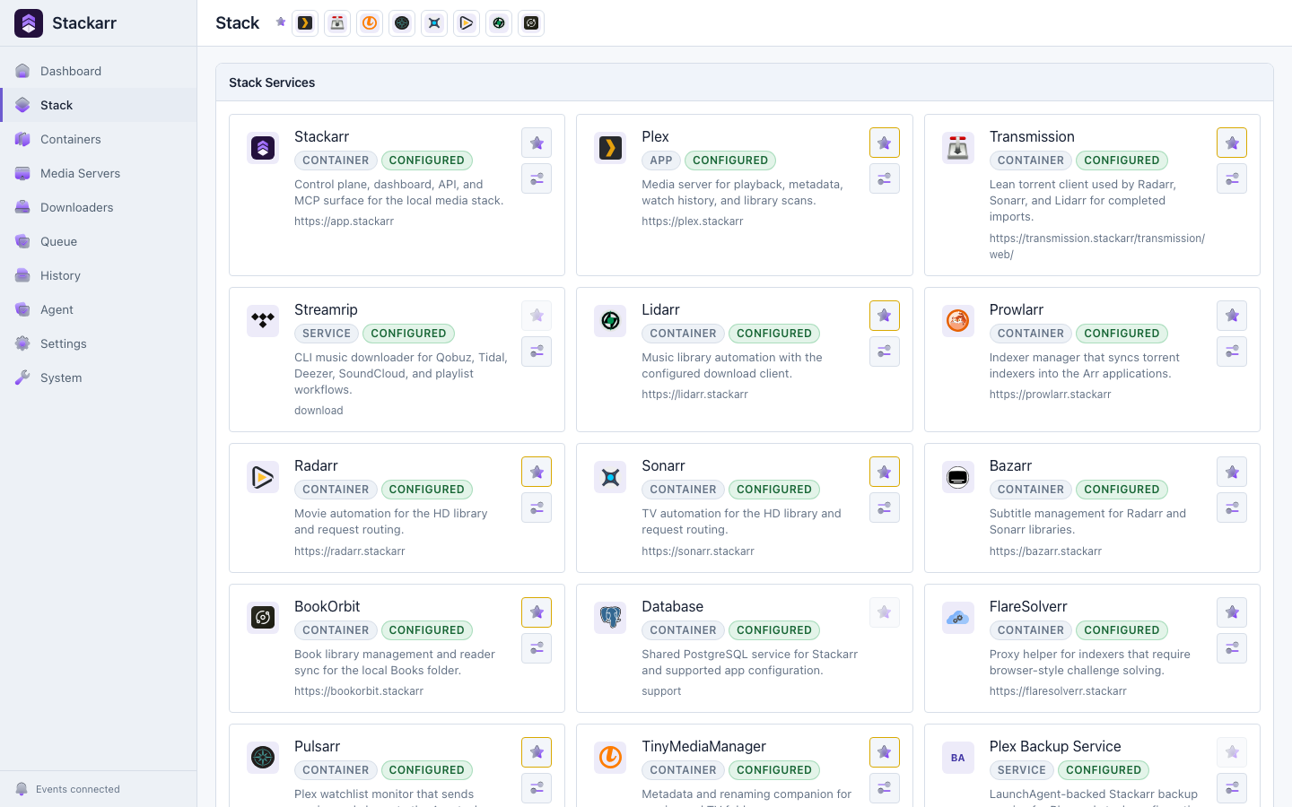Image resolution: width=1292 pixels, height=807 pixels.
Task: Click the Stackarr logo in the sidebar header
Action: pyautogui.click(x=29, y=23)
